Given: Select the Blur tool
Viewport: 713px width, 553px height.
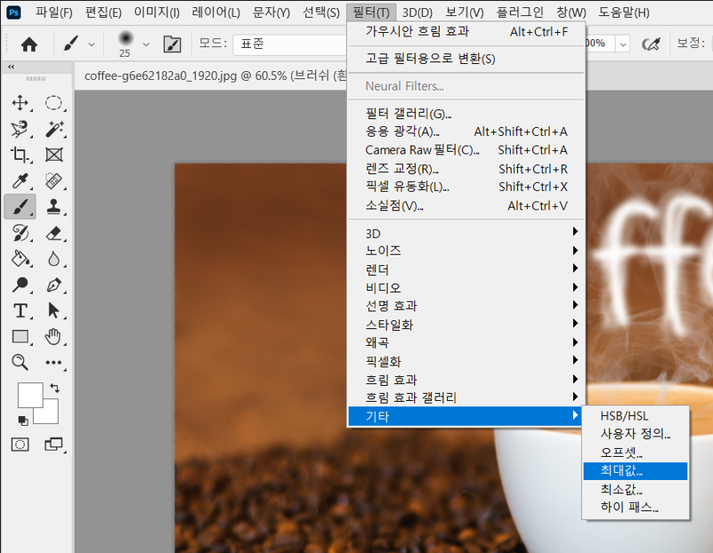Looking at the screenshot, I should pyautogui.click(x=53, y=259).
